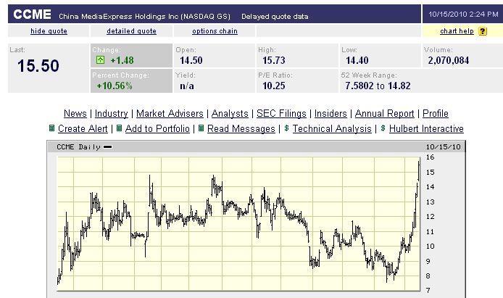Open the options chain link
Screen dimensions: 503x298
click(x=215, y=31)
